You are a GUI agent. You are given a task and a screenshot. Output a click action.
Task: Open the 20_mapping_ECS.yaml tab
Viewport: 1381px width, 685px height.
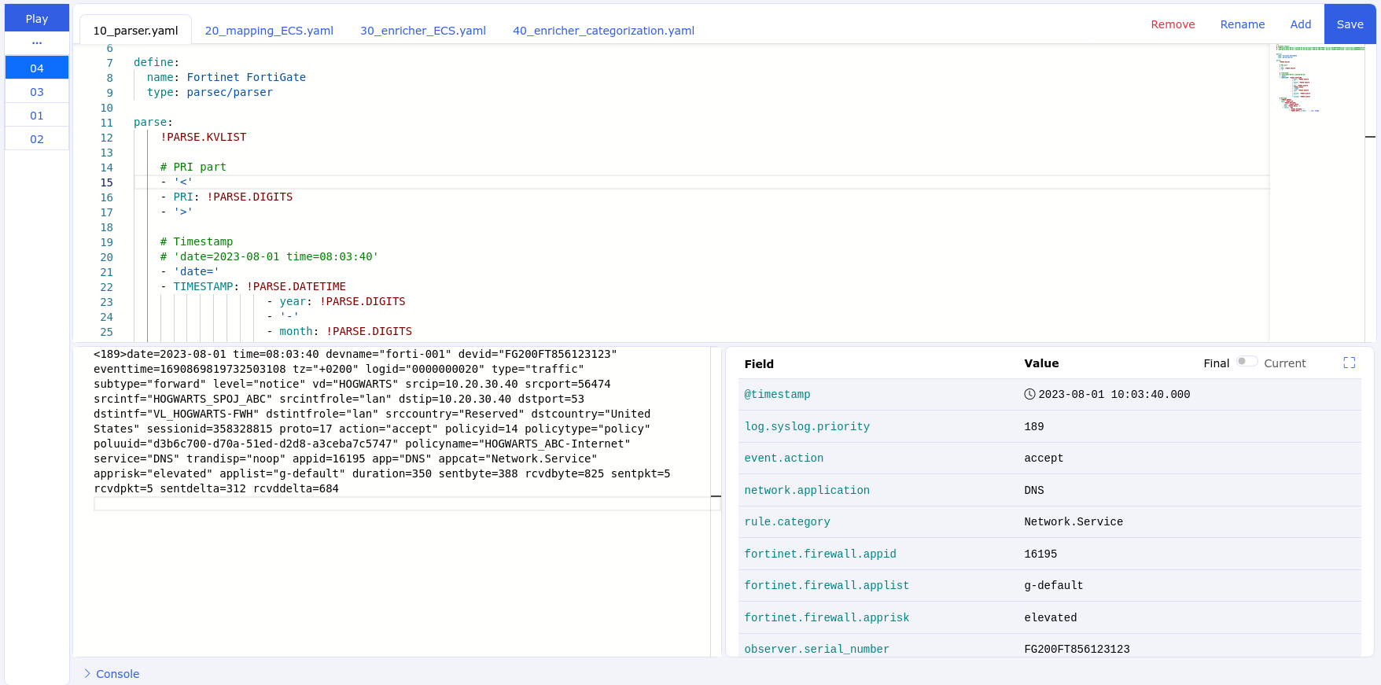pyautogui.click(x=269, y=30)
